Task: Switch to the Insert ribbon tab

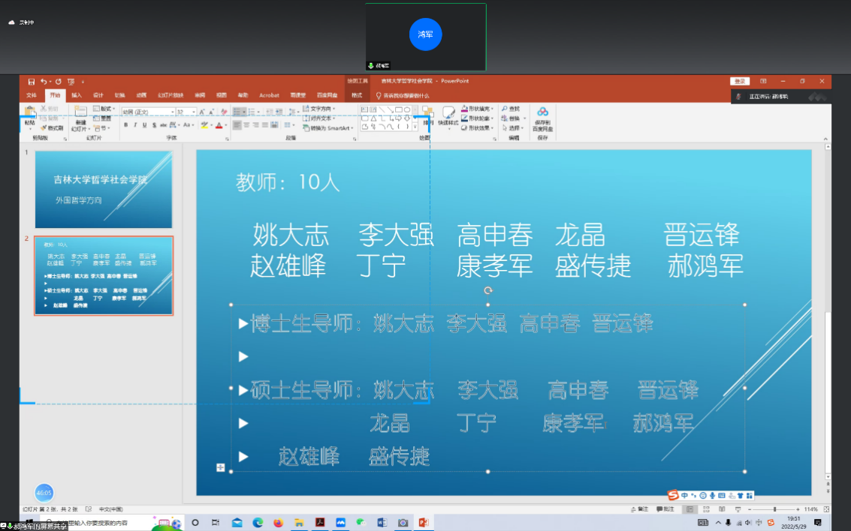Action: 77,95
